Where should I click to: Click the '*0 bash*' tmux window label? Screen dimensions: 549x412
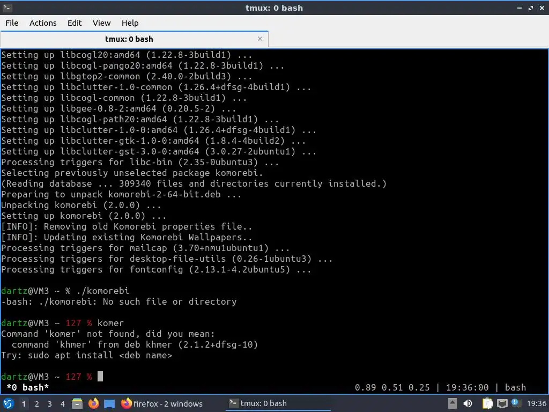point(28,387)
